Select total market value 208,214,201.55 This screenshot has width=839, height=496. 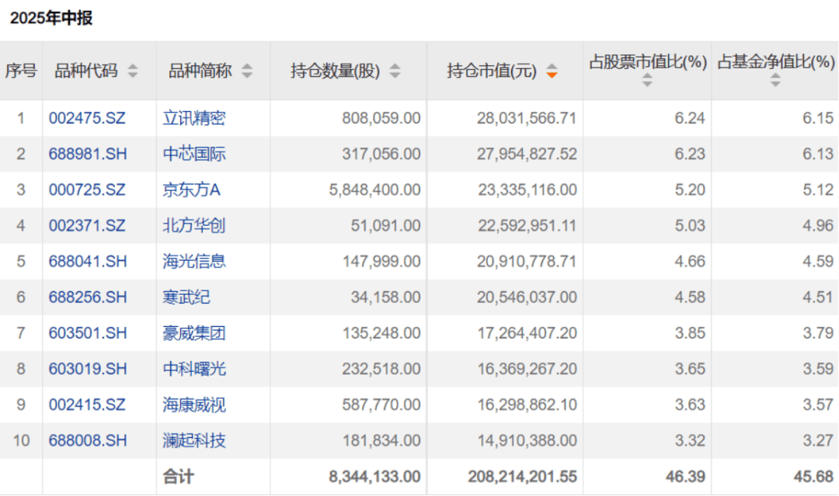click(x=523, y=477)
